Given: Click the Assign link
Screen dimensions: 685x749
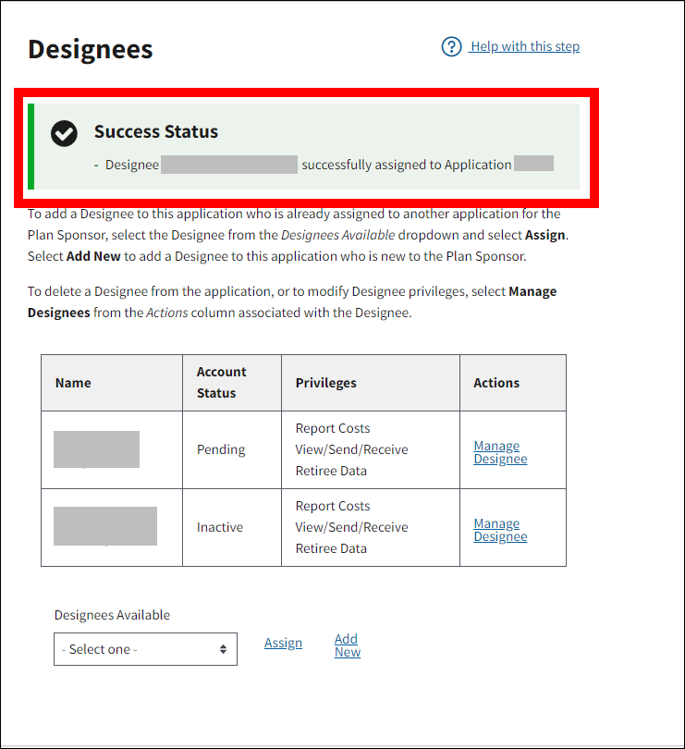Looking at the screenshot, I should click(283, 643).
